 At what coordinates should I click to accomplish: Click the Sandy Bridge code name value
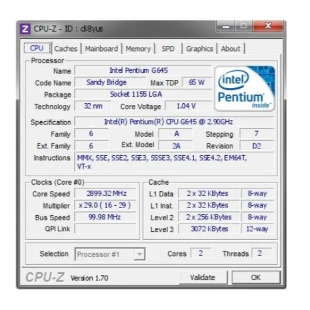tap(110, 82)
